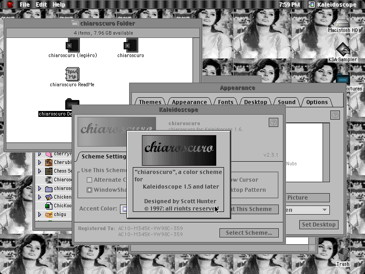Image resolution: width=365 pixels, height=274 pixels.
Task: Open the Kaleidoscope application menu in menu bar
Action: [x=333, y=5]
